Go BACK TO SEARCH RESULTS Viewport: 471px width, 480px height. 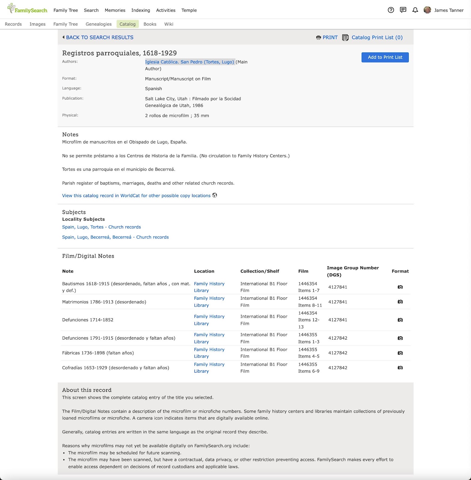coord(100,37)
